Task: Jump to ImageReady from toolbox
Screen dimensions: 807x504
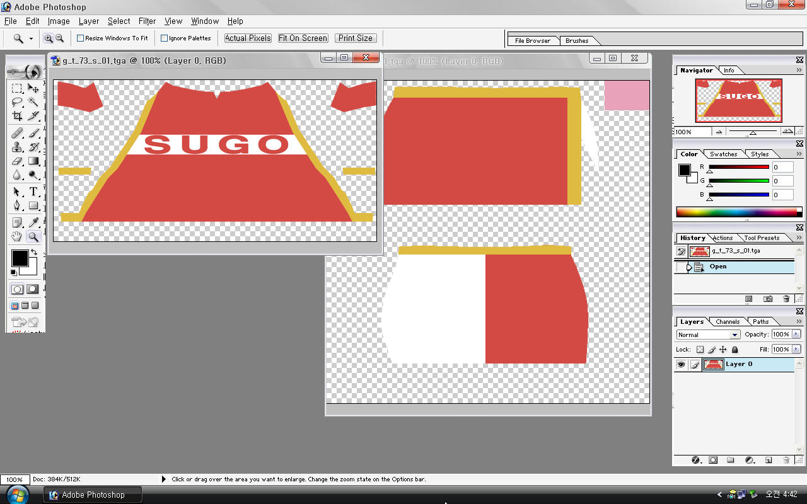Action: click(25, 323)
